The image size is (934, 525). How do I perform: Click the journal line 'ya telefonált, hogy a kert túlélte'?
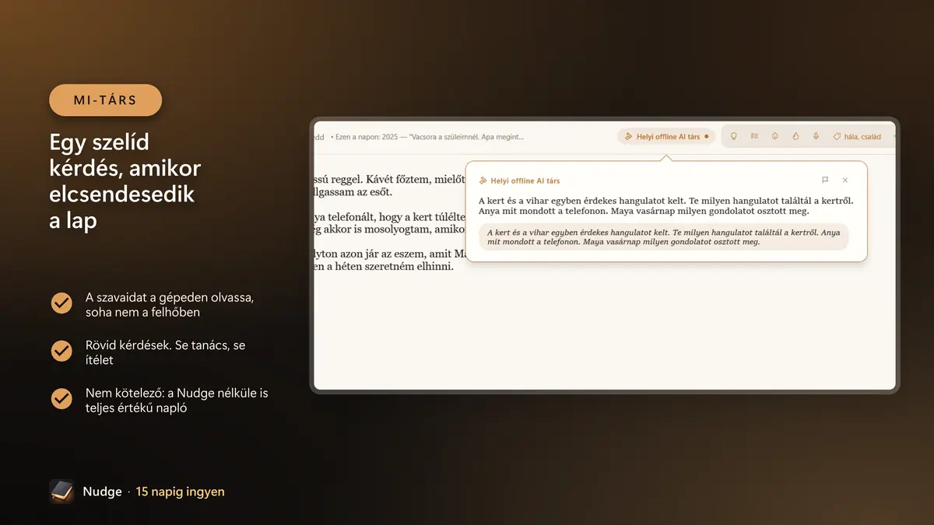[389, 217]
